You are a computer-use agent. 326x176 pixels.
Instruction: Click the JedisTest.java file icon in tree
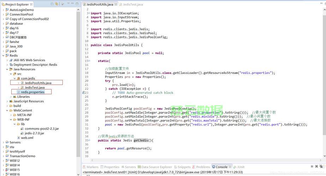(22, 87)
